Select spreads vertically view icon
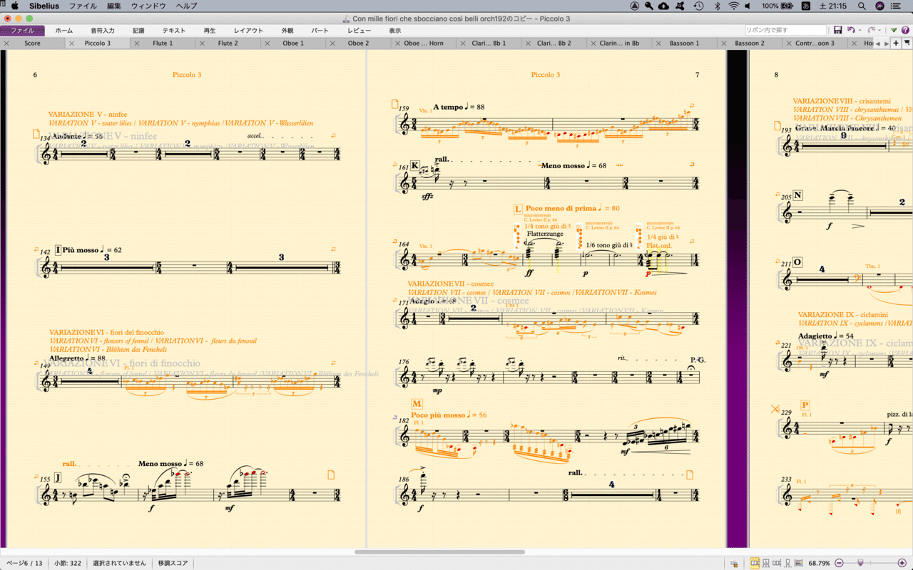This screenshot has width=913, height=570. [765, 563]
